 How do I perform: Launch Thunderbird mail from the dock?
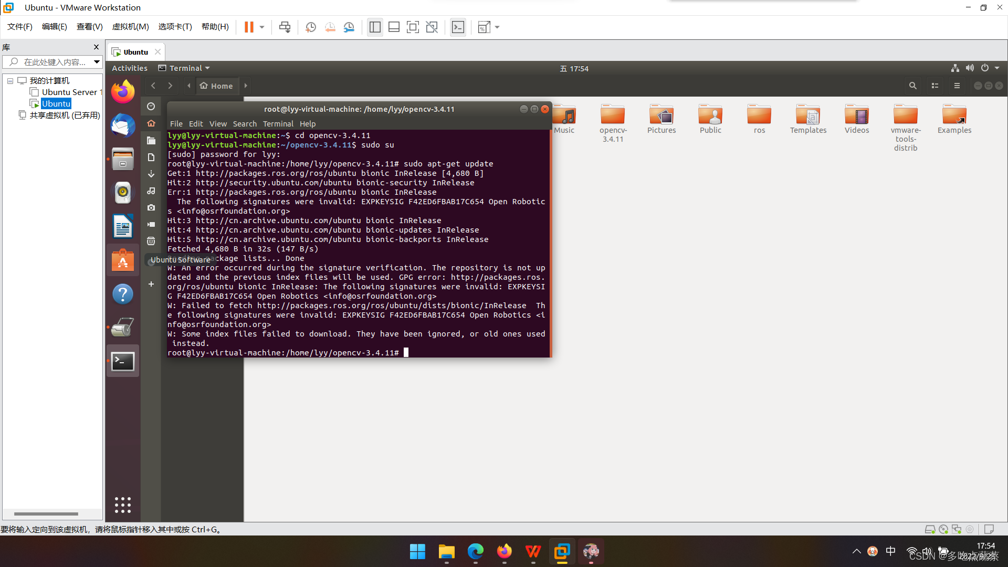point(123,125)
